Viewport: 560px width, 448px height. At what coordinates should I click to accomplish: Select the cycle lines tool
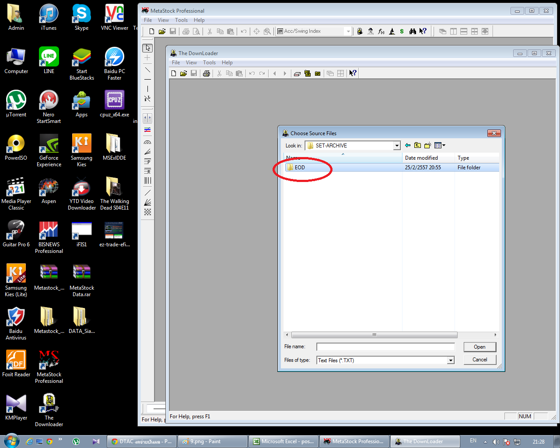pyautogui.click(x=147, y=180)
